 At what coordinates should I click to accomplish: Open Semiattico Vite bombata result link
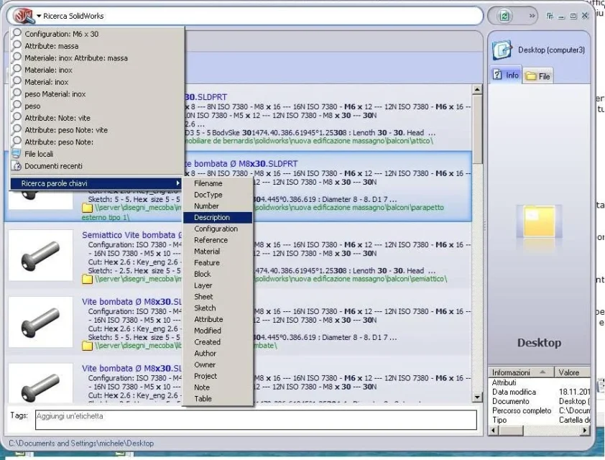tap(131, 235)
